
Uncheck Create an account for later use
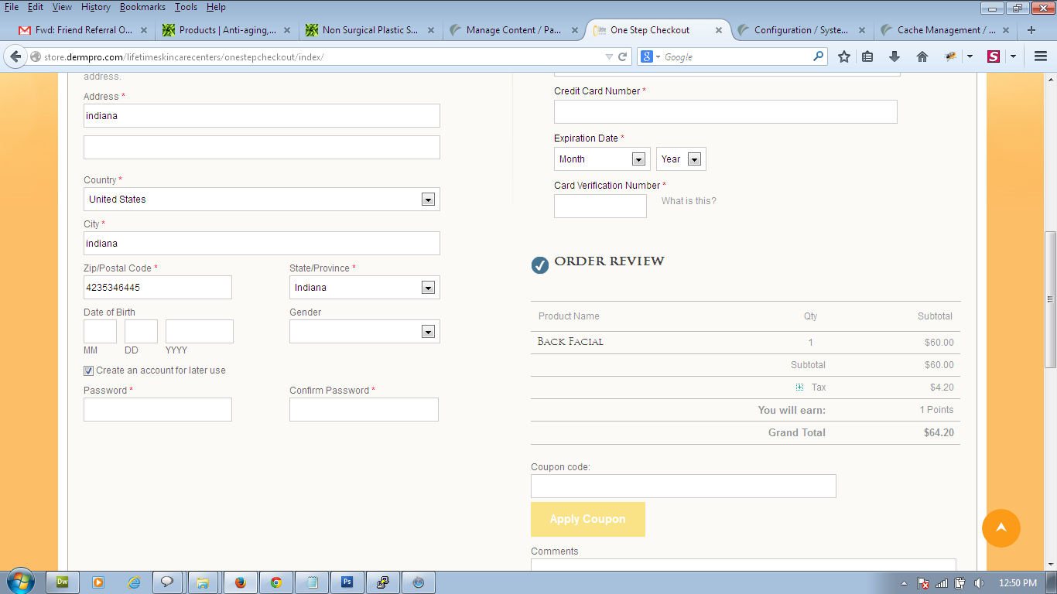click(x=88, y=370)
